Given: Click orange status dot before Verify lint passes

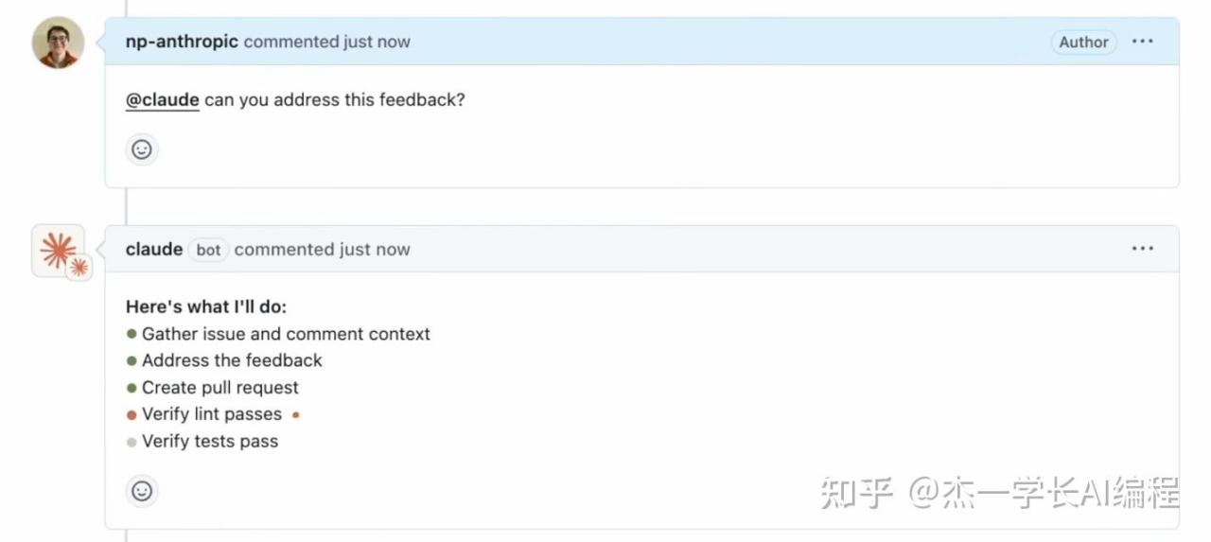Looking at the screenshot, I should click(132, 414).
